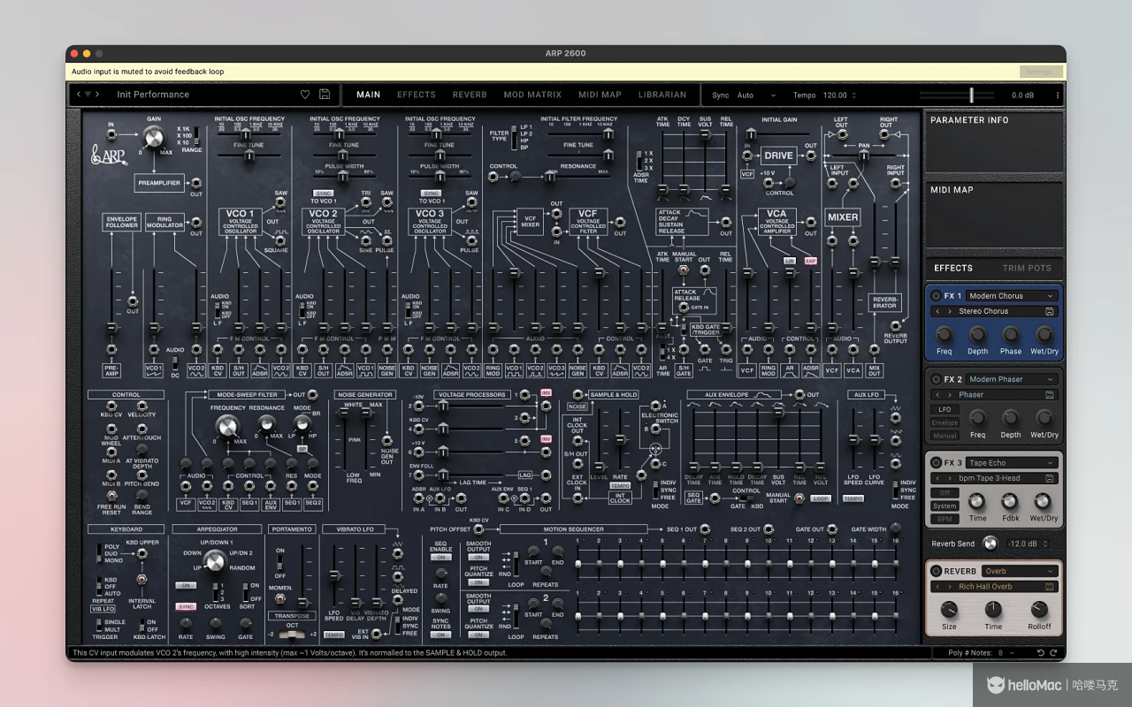Select the phaser LFO mode button
The image size is (1132, 707).
[945, 409]
